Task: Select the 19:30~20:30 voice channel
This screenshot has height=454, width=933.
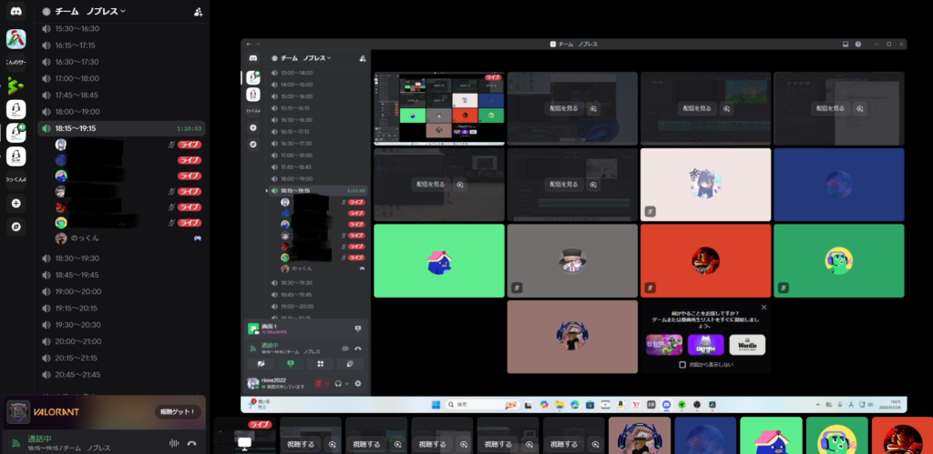Action: click(x=78, y=325)
